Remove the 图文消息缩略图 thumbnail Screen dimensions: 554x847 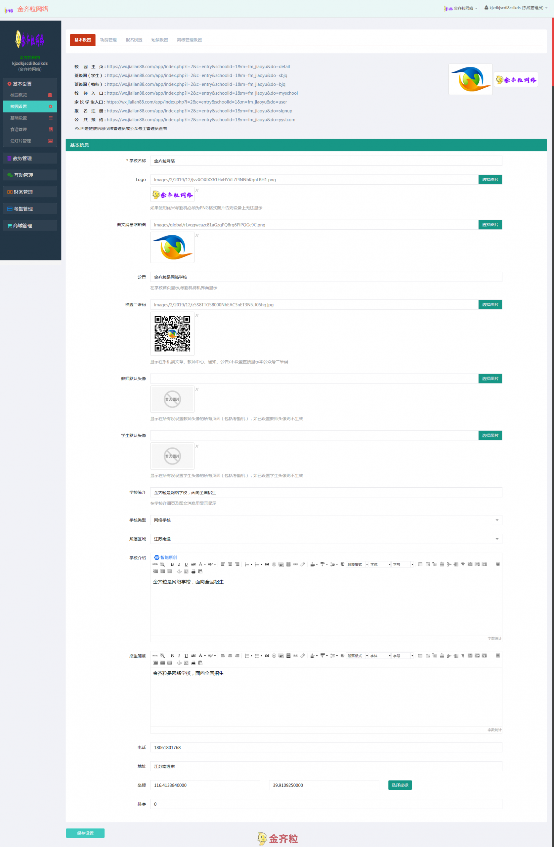coord(197,235)
